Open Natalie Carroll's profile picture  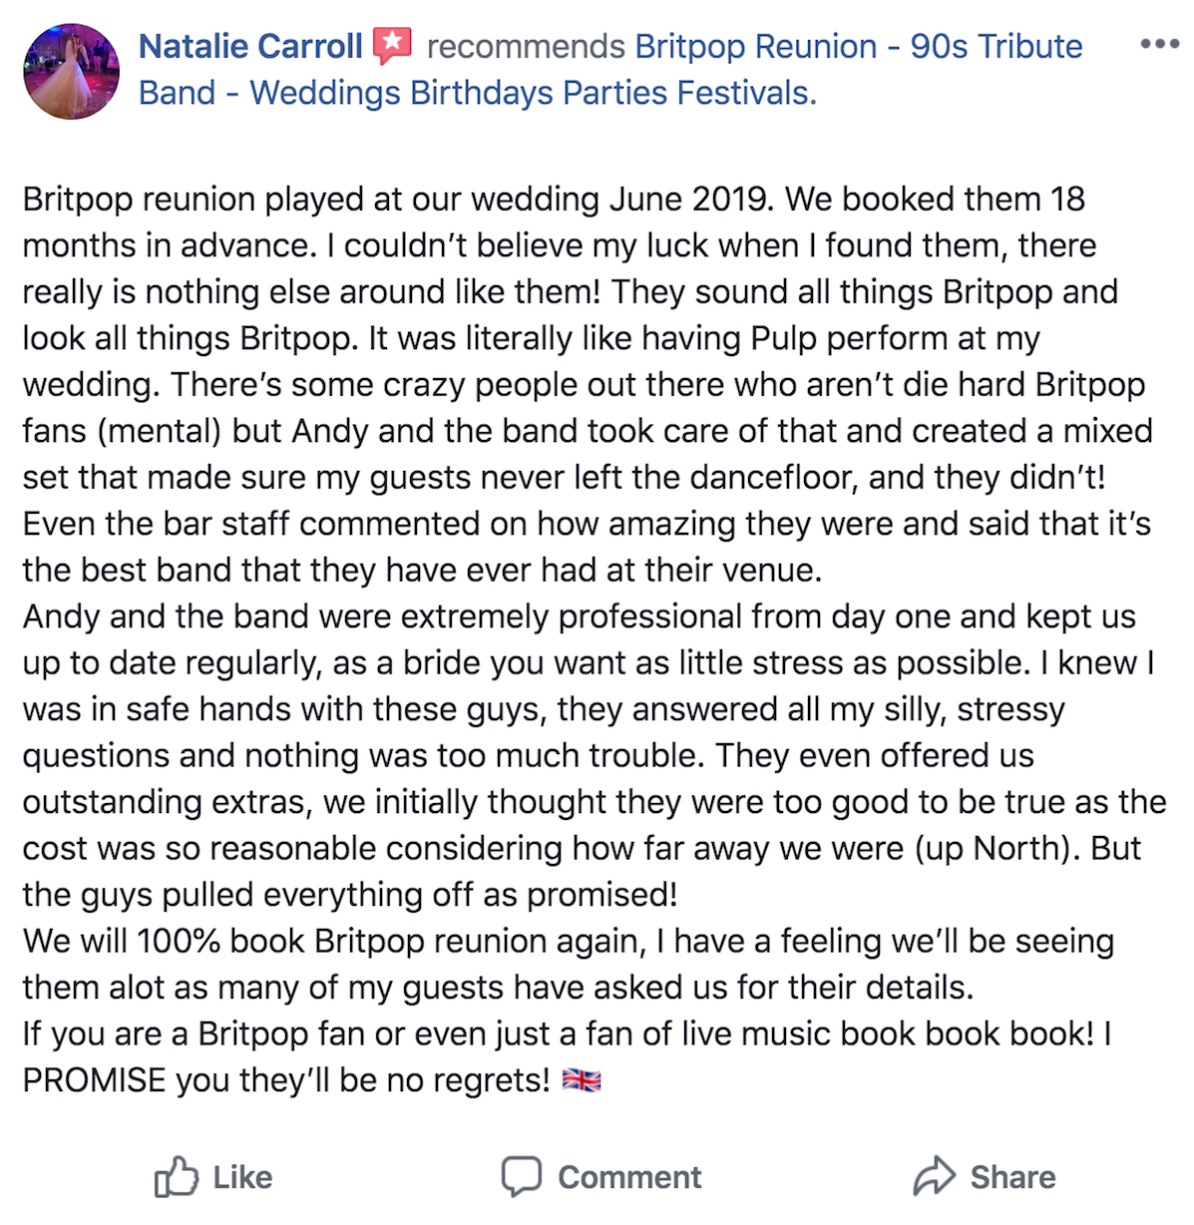tap(71, 72)
